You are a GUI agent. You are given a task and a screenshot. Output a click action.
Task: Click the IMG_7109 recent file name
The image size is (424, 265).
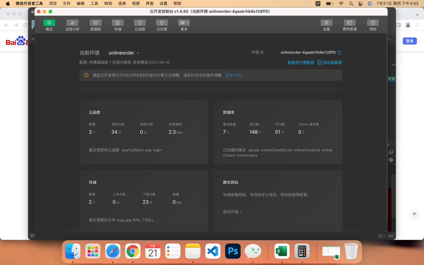coord(144,220)
